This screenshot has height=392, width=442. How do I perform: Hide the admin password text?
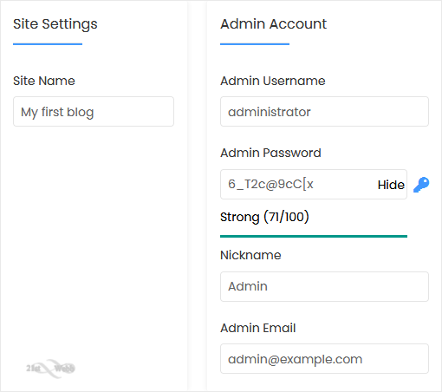coord(391,185)
